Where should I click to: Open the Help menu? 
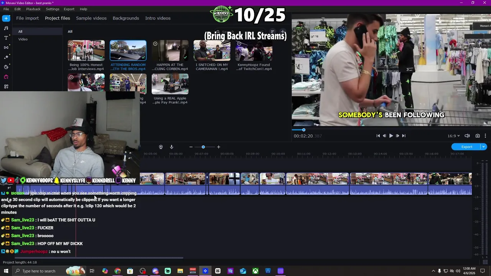(x=83, y=9)
